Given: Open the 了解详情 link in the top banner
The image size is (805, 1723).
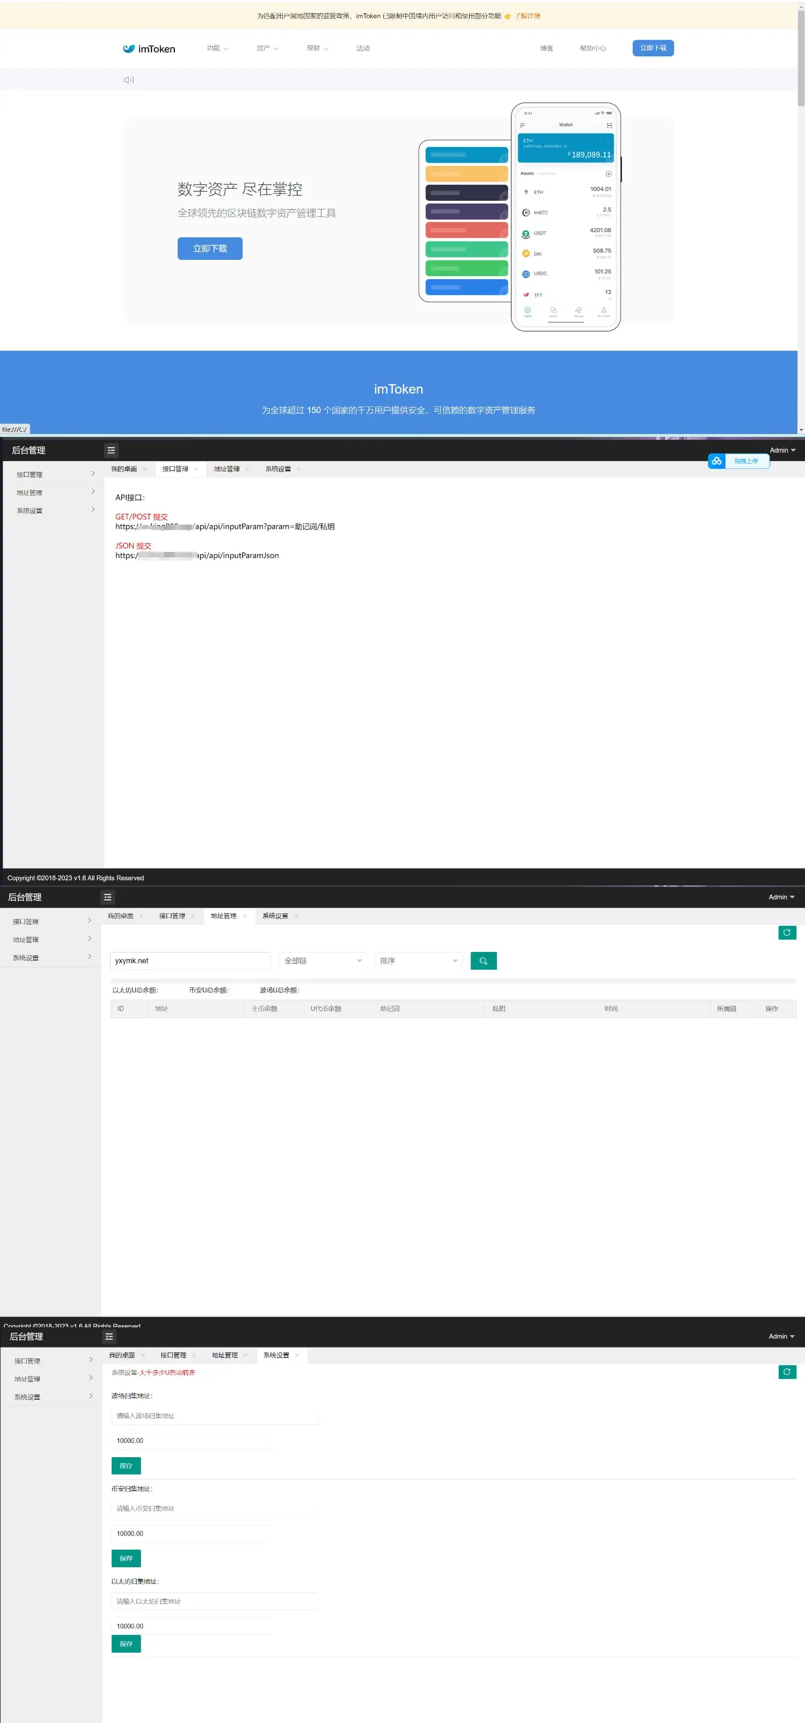Looking at the screenshot, I should click(528, 16).
